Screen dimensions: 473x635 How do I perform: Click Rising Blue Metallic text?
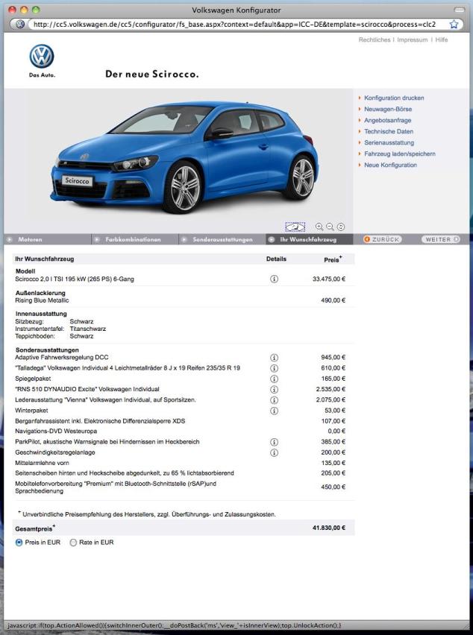[42, 300]
